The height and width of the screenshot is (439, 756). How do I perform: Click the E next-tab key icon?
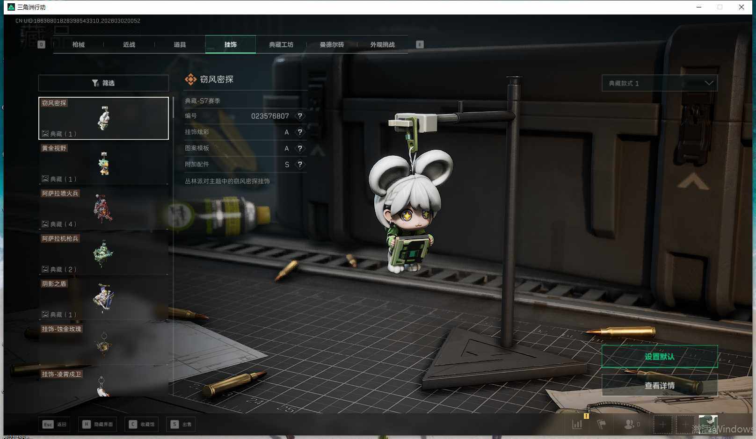coord(420,44)
